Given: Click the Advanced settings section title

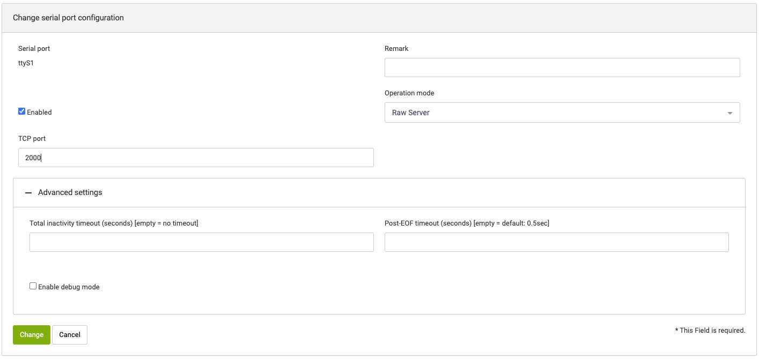Looking at the screenshot, I should (x=70, y=192).
